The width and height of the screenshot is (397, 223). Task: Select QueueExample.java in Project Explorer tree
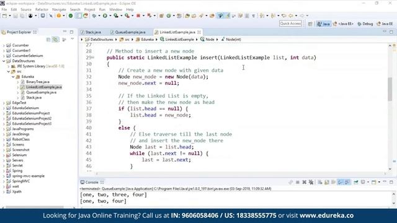(42, 92)
